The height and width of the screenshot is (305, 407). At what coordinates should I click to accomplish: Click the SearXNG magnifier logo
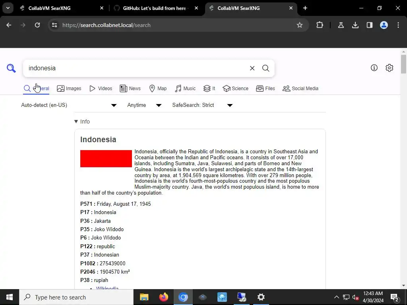[x=11, y=68]
